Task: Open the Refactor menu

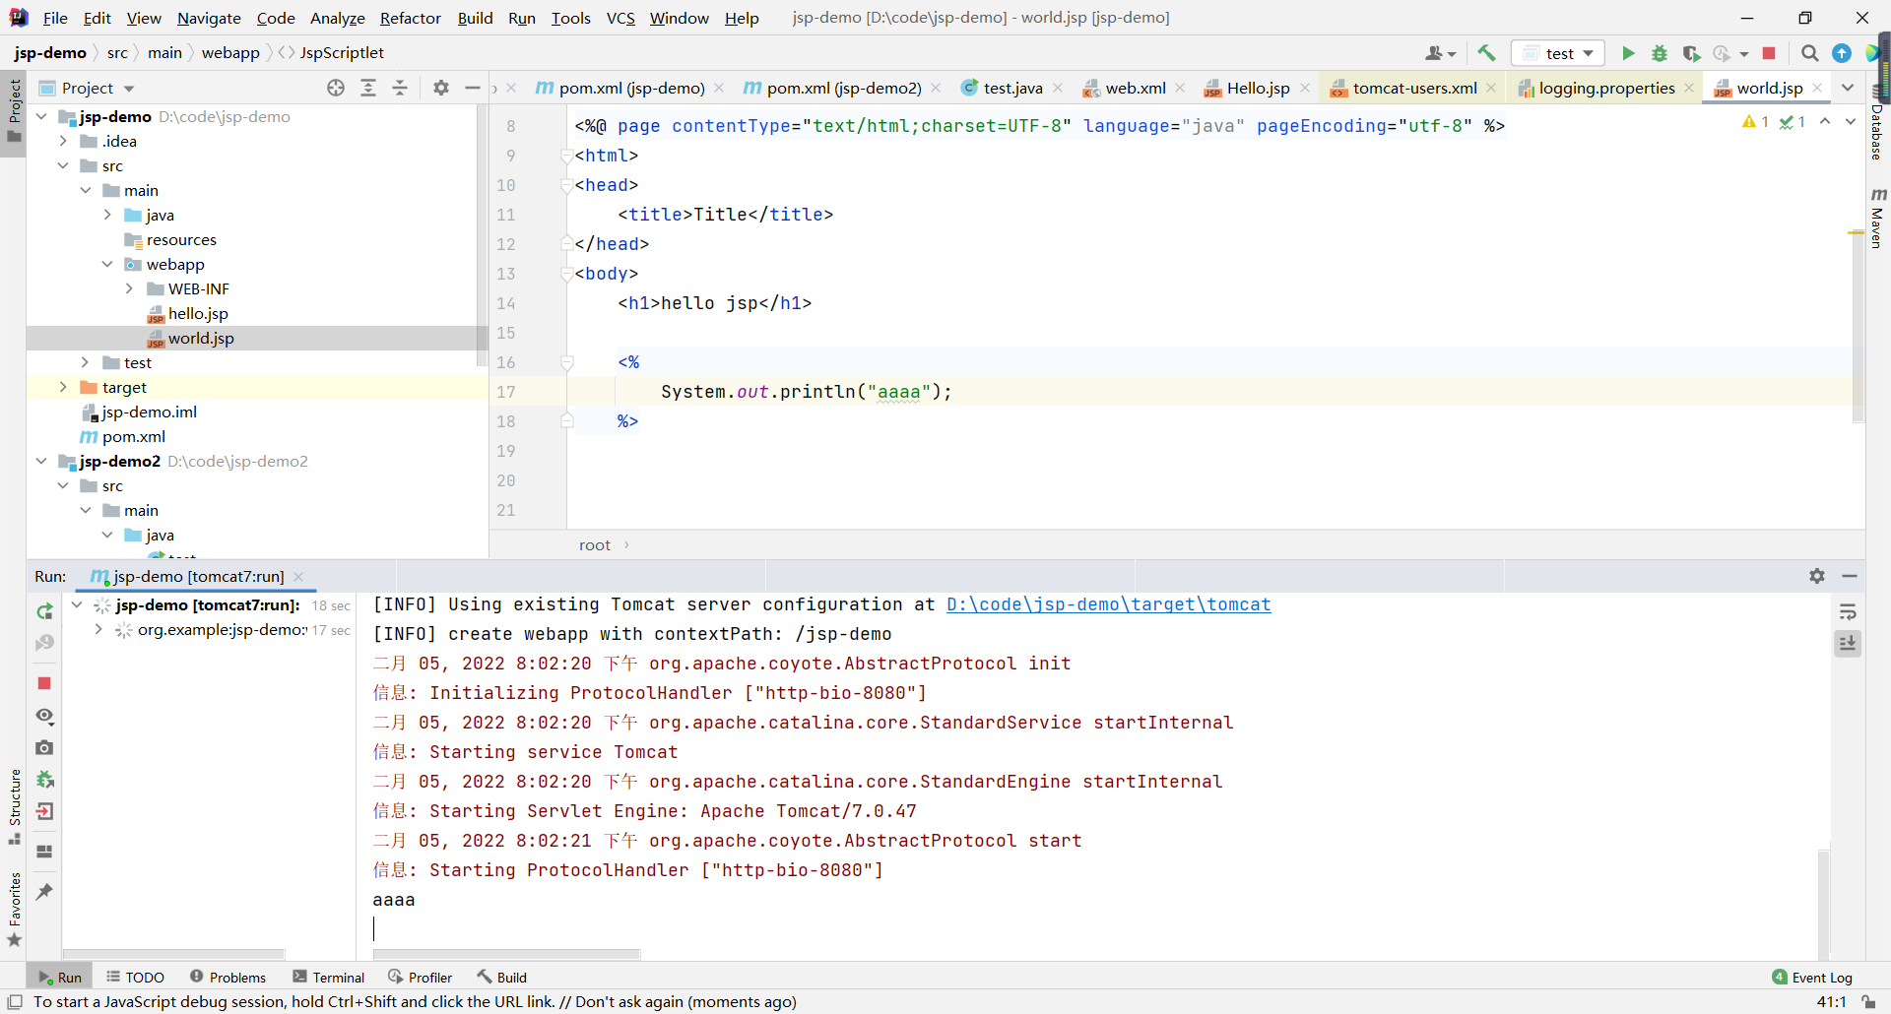Action: (x=411, y=18)
